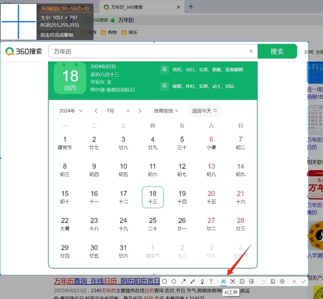Open the AI tools button

[x=223, y=281]
